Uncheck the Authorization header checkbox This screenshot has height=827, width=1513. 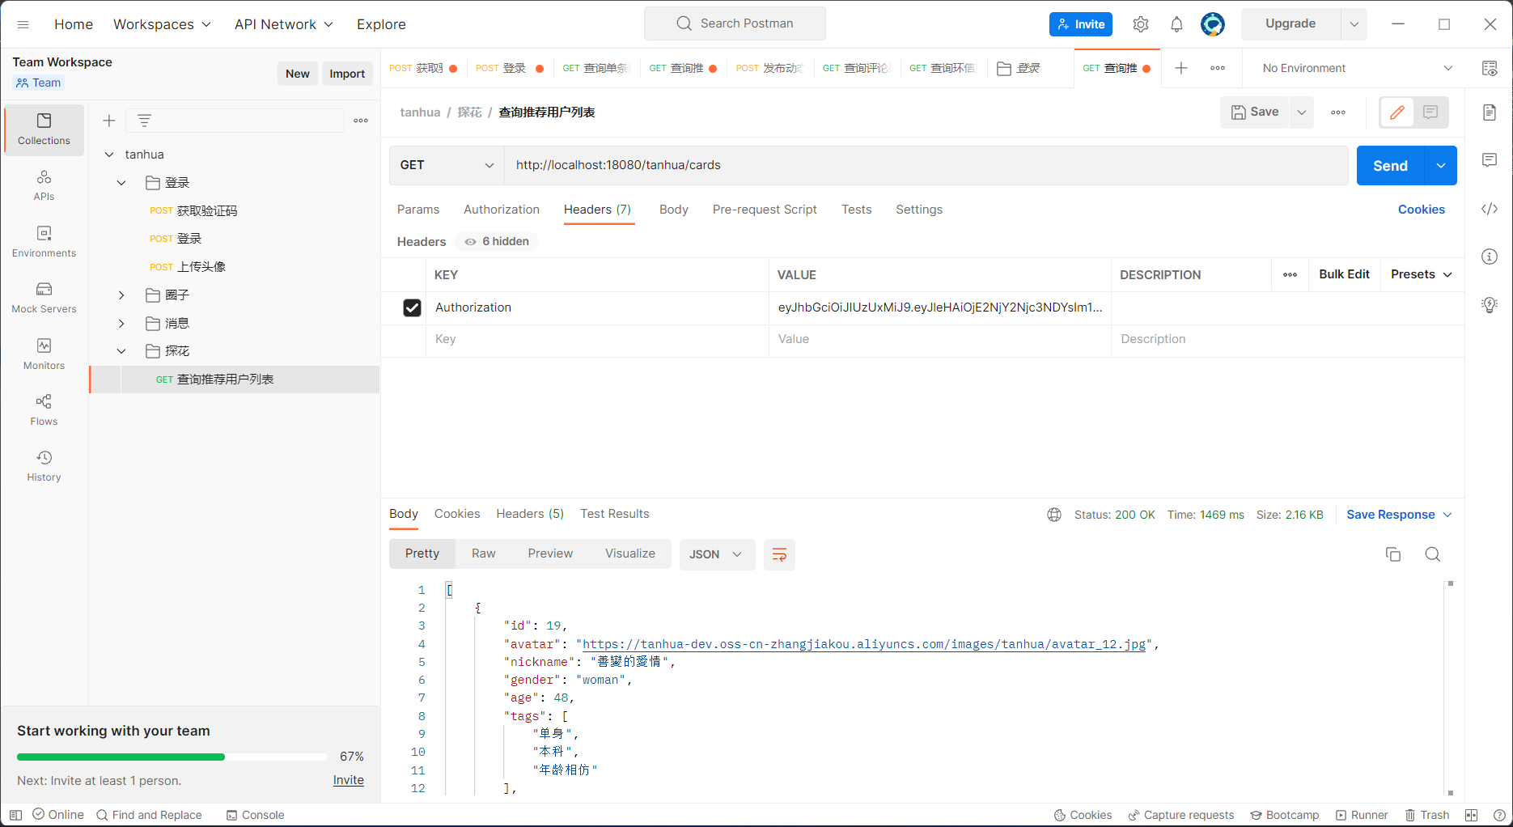tap(412, 307)
